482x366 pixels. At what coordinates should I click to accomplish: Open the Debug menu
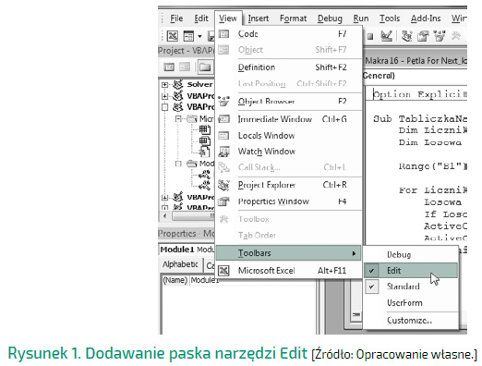pyautogui.click(x=330, y=18)
